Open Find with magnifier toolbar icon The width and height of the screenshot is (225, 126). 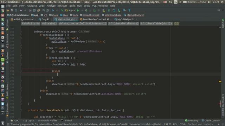(x=44, y=10)
